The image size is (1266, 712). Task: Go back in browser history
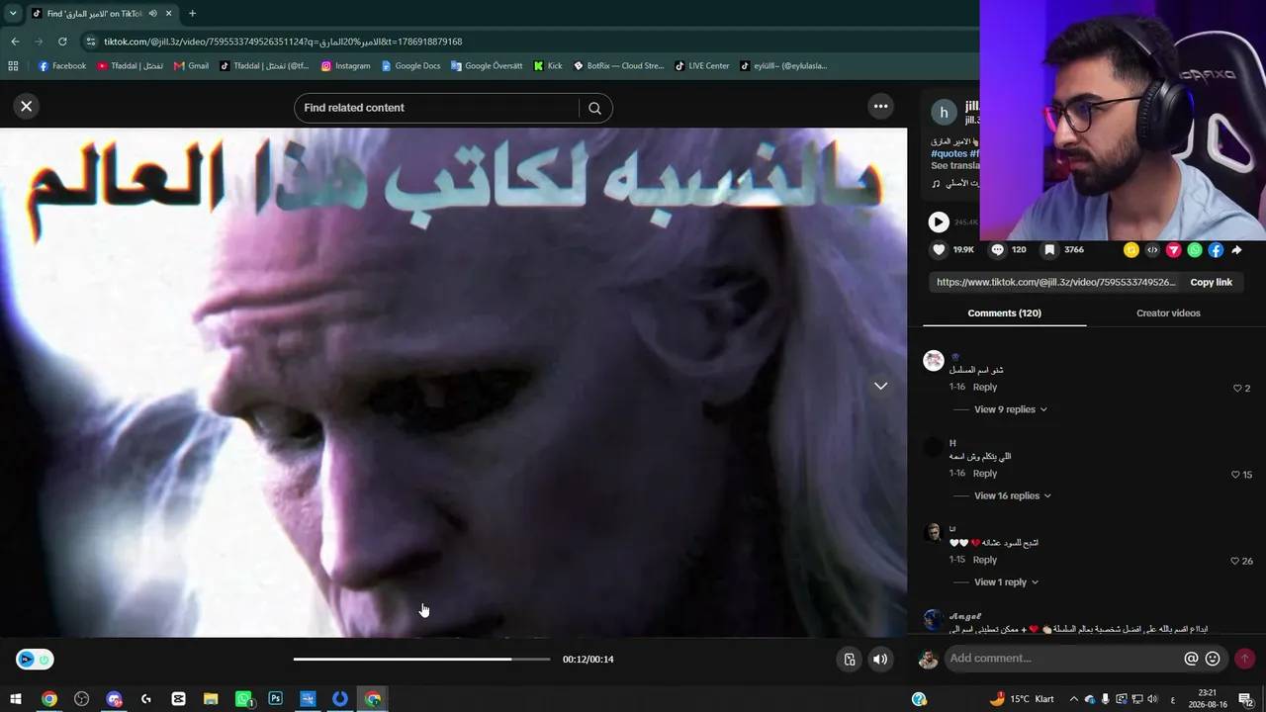(x=15, y=42)
